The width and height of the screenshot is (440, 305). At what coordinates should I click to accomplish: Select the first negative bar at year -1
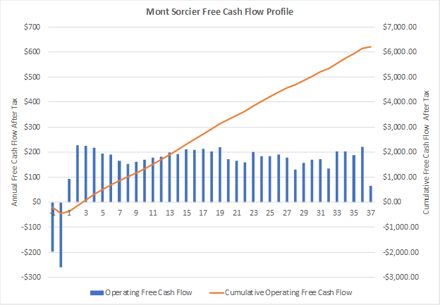[x=52, y=227]
